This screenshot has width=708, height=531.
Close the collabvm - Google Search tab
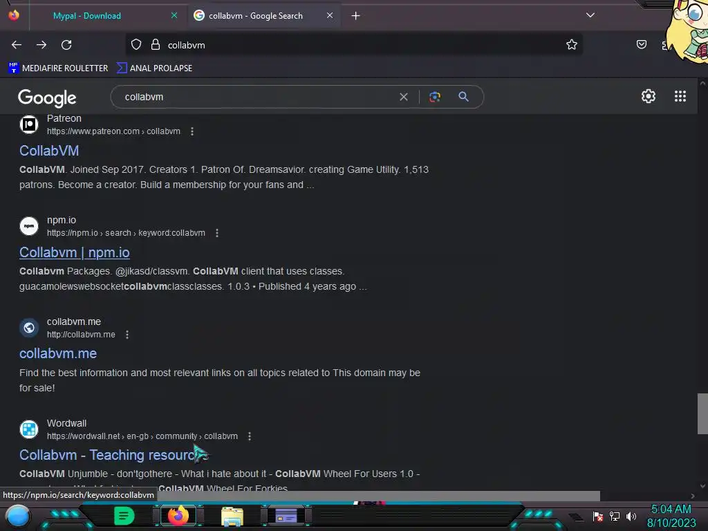coord(330,15)
